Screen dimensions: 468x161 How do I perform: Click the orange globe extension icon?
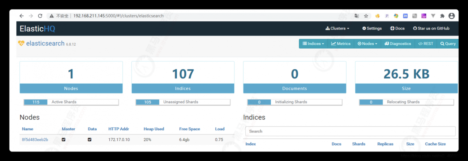point(378,16)
